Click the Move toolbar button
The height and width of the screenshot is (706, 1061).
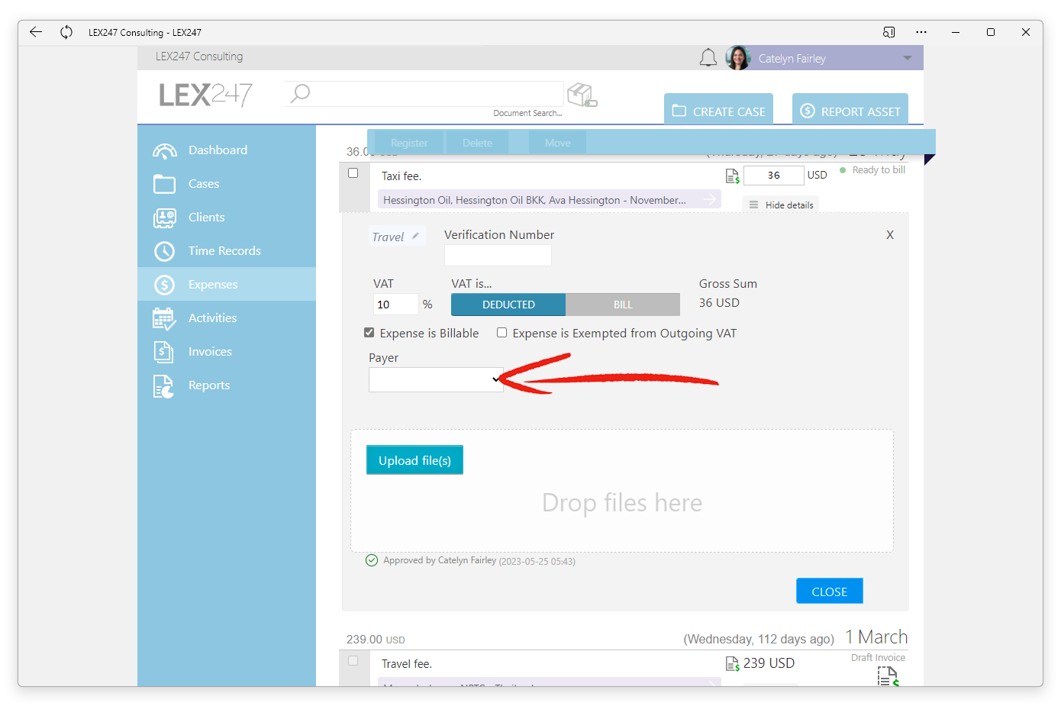558,143
